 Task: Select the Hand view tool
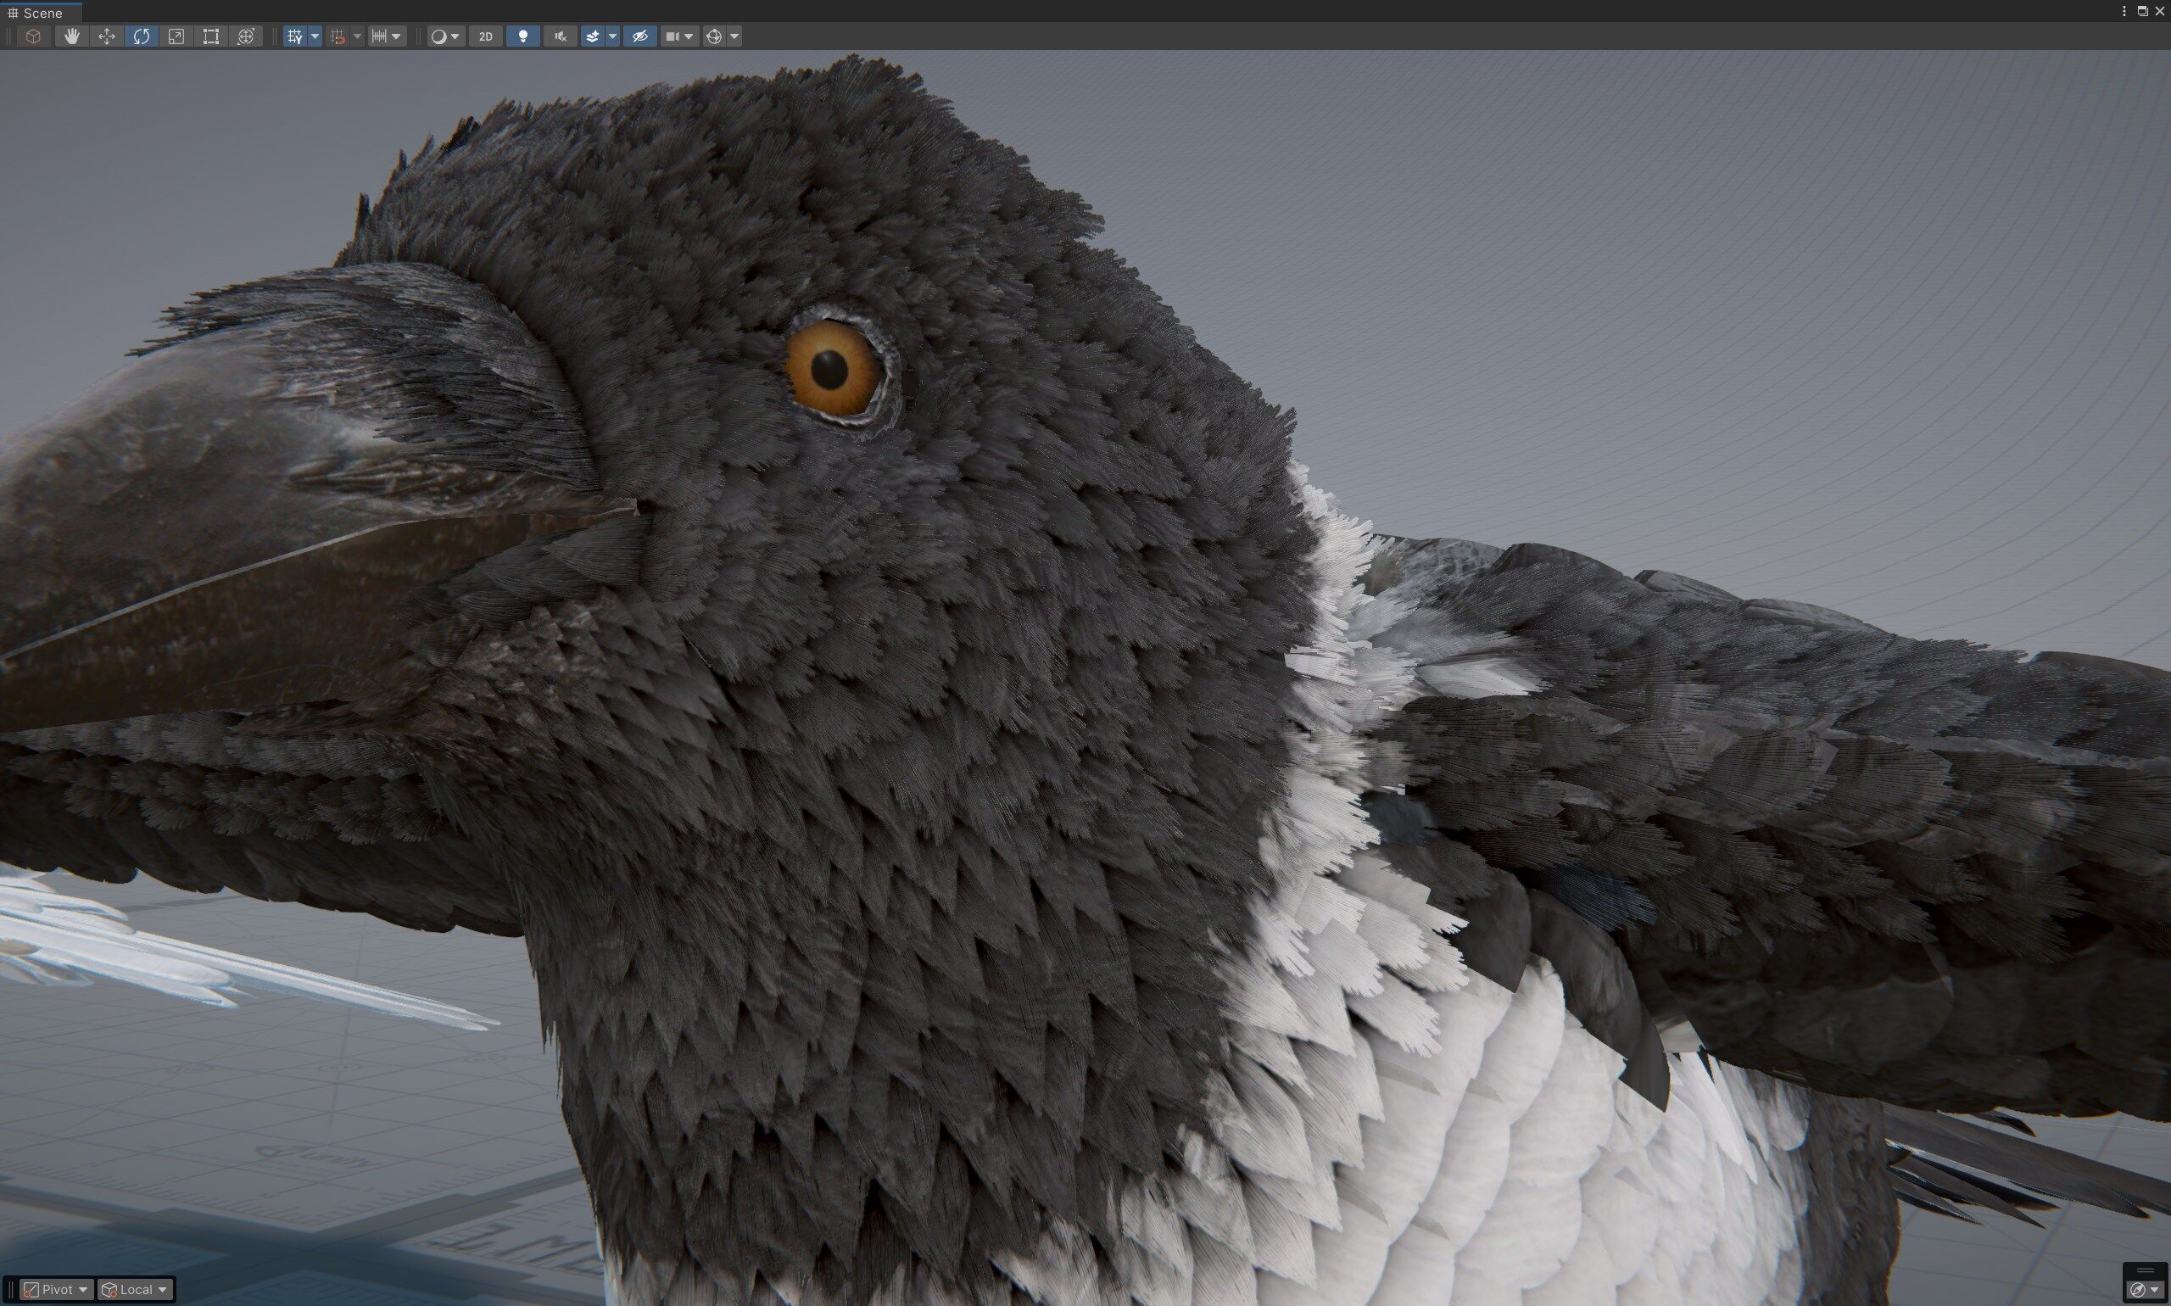click(71, 36)
